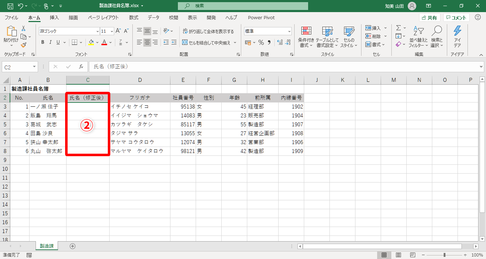Toggle middle vertical alignment
486x259 pixels.
147,31
